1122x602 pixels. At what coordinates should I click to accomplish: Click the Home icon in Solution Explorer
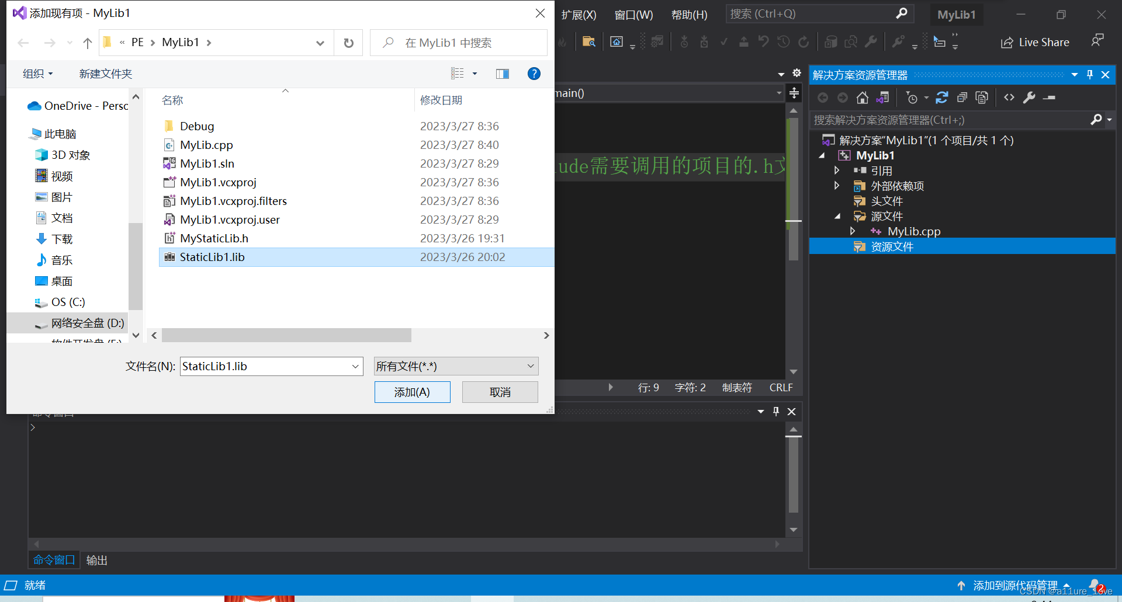(x=863, y=98)
